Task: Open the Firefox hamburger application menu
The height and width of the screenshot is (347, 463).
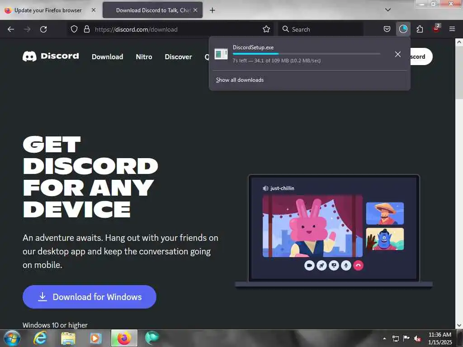Action: (x=452, y=29)
